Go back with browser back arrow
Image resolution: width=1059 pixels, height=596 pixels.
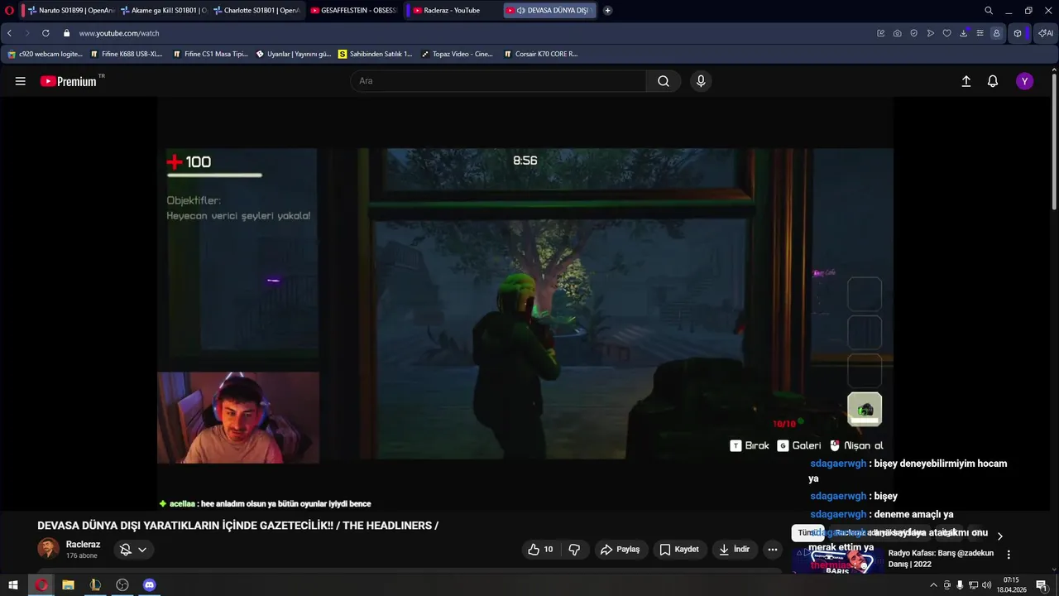[x=10, y=33]
